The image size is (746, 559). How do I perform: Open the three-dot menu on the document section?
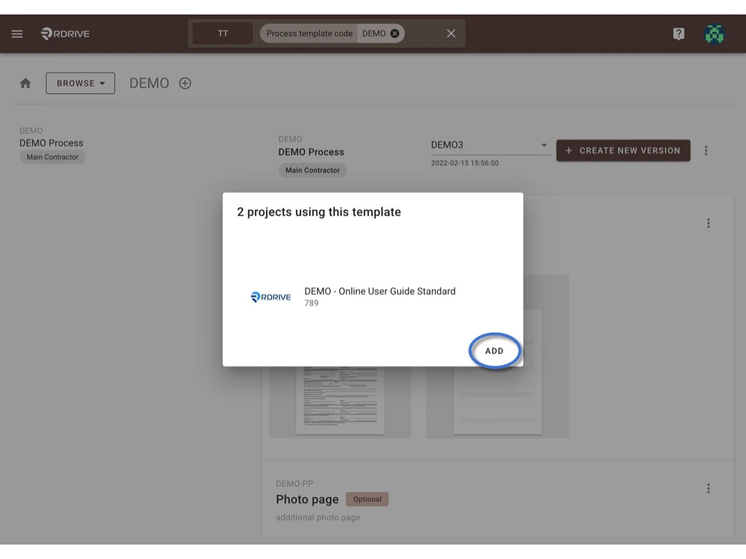[x=708, y=223]
